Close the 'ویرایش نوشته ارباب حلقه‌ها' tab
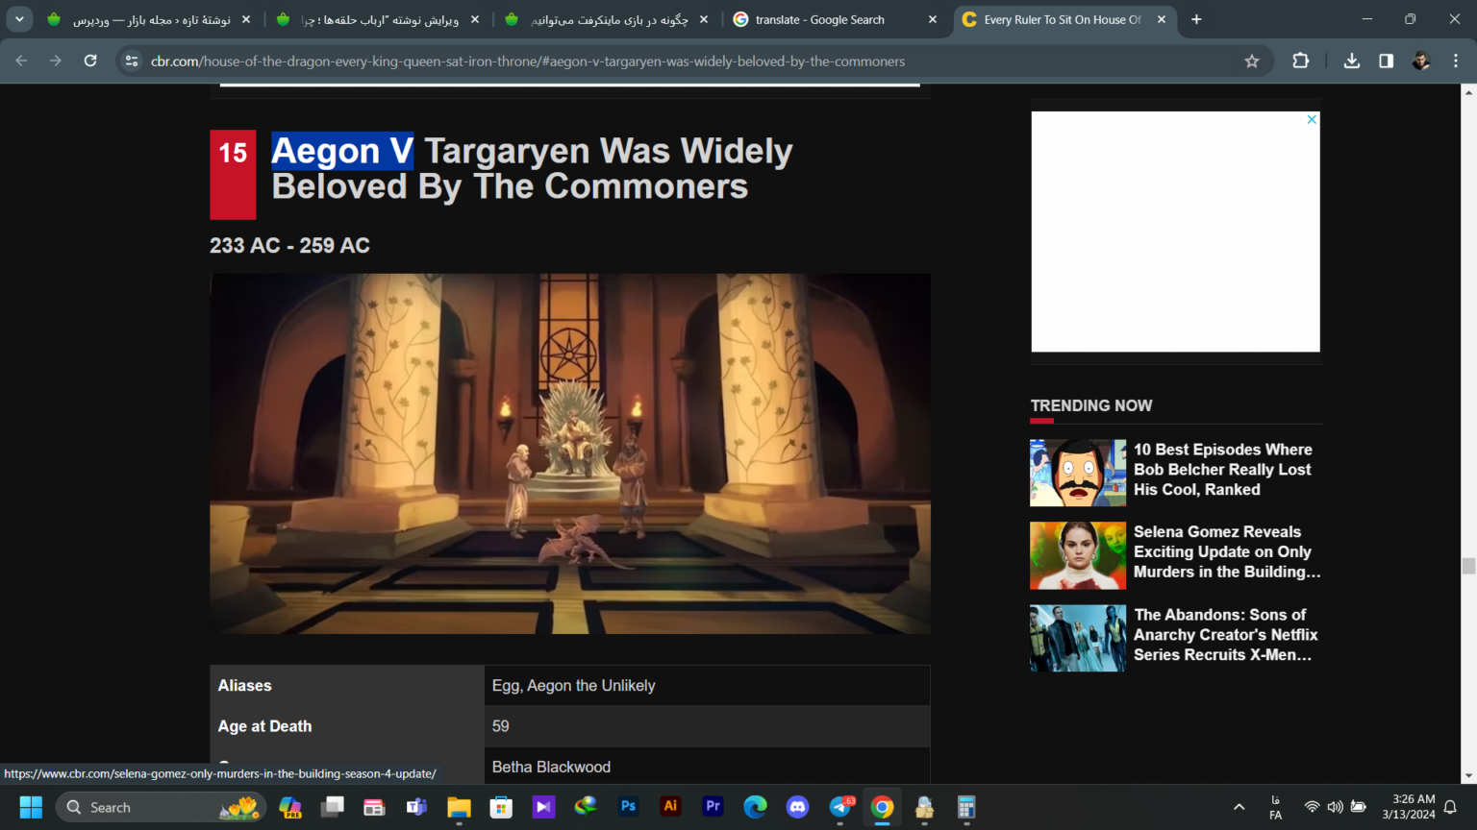The height and width of the screenshot is (830, 1477). pos(475,19)
